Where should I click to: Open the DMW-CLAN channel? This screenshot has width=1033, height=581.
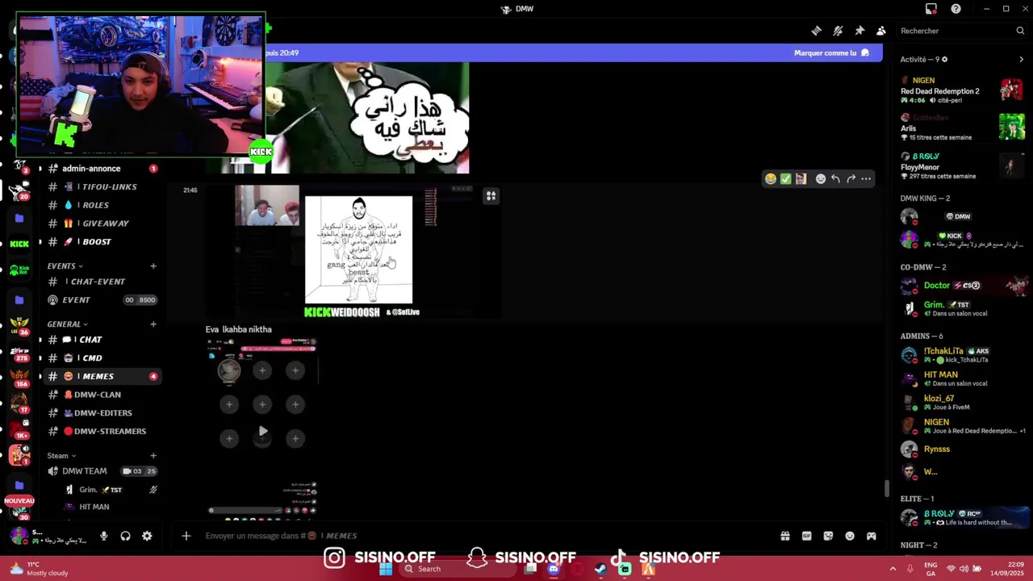click(101, 395)
